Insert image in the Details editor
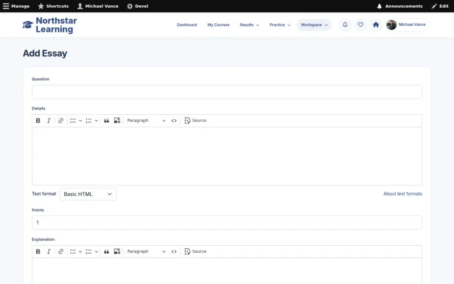This screenshot has width=454, height=284. pyautogui.click(x=117, y=121)
